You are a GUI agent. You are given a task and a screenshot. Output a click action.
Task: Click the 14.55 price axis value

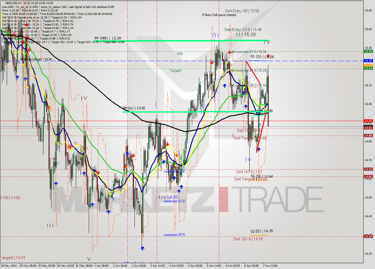pyautogui.click(x=368, y=197)
